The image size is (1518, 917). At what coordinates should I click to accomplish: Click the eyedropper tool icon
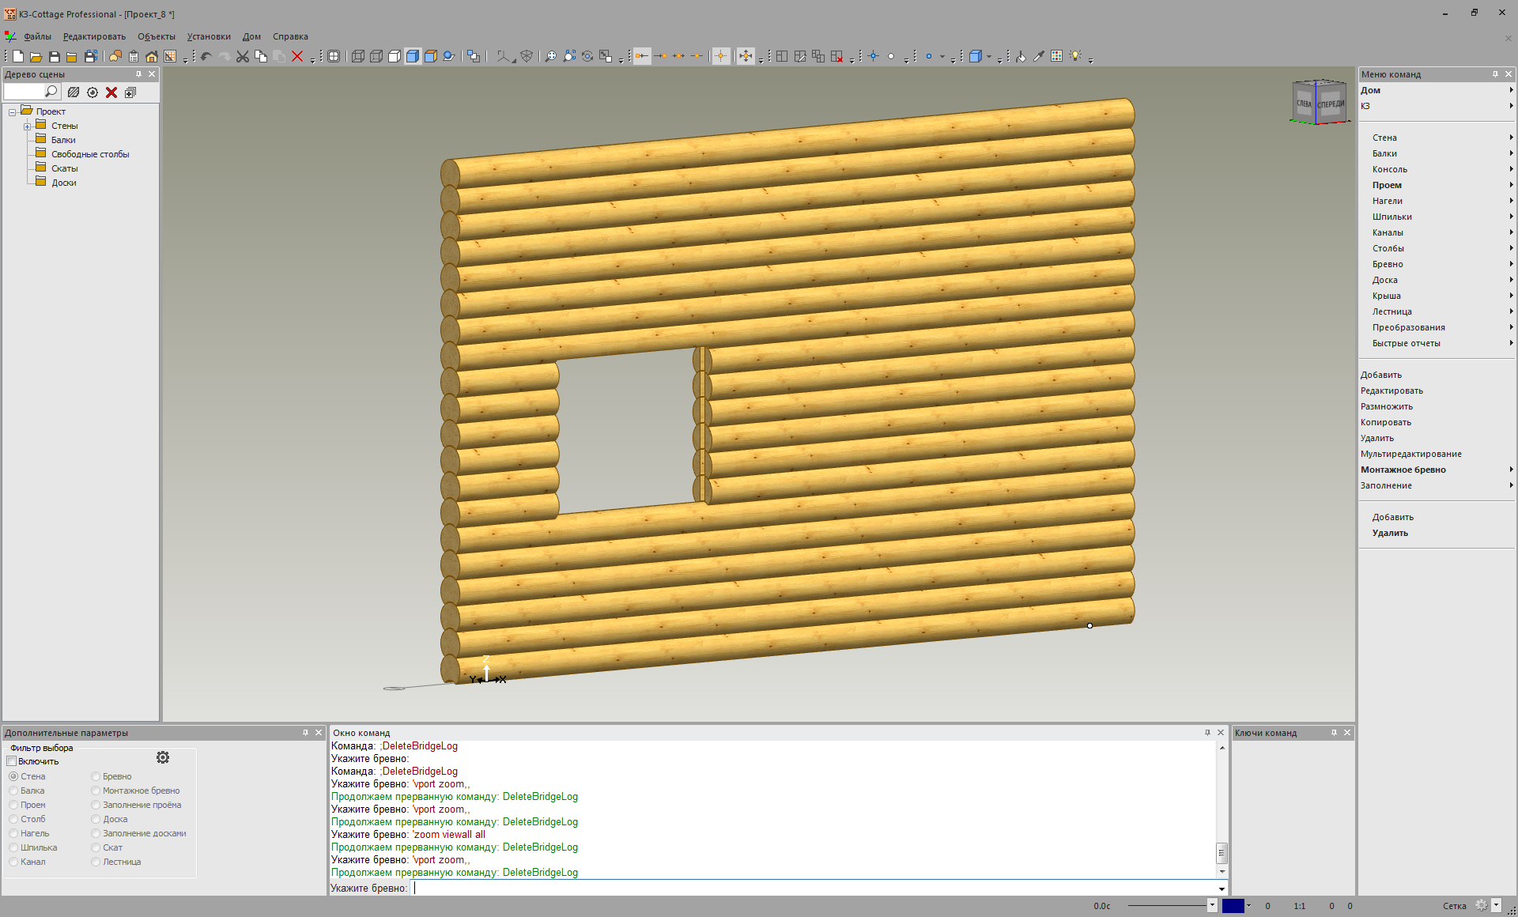point(1039,56)
